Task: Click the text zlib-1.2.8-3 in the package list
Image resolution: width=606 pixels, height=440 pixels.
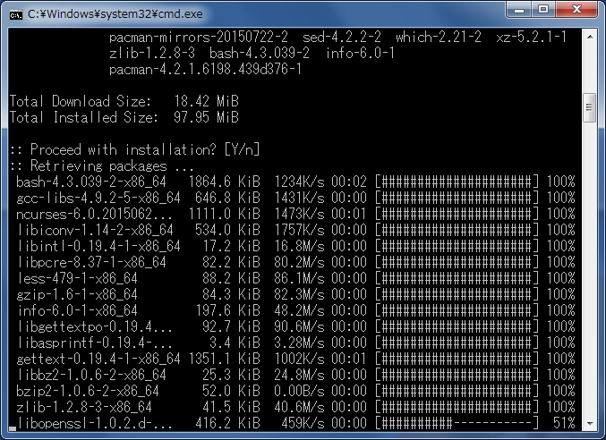Action: point(152,53)
